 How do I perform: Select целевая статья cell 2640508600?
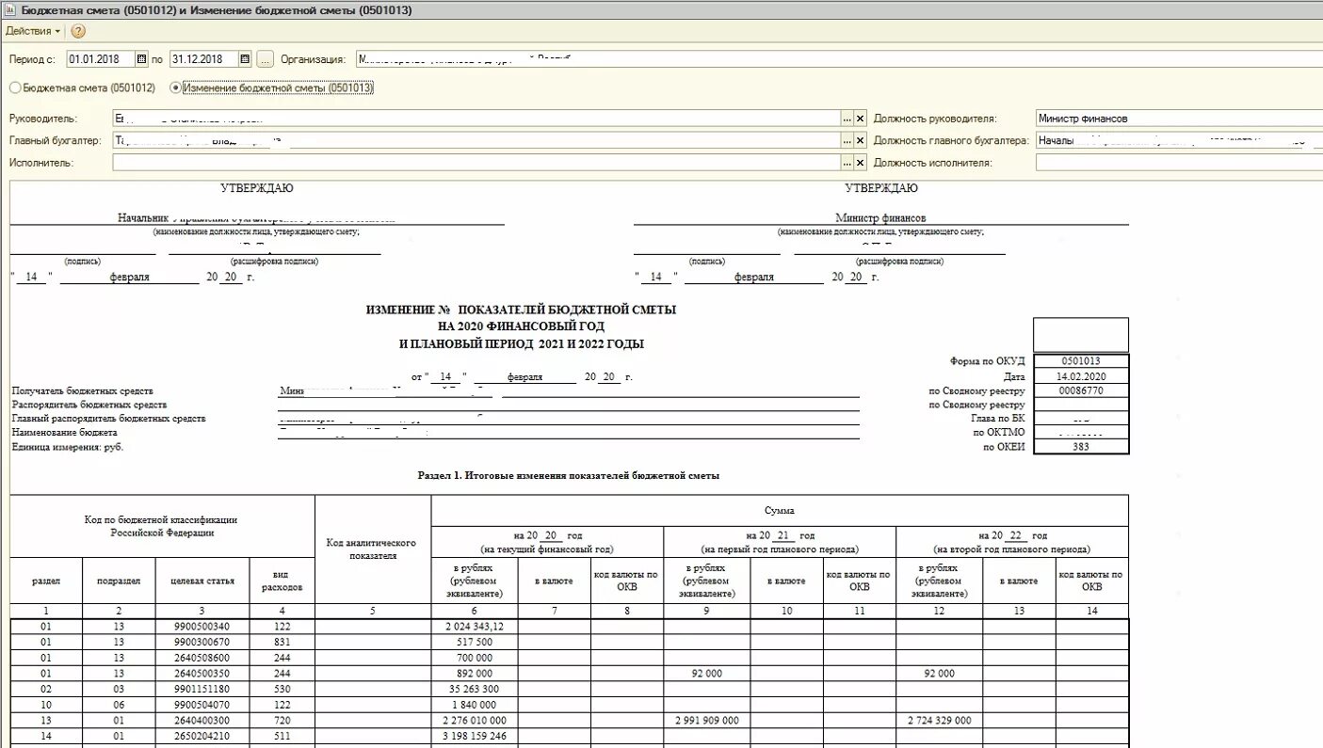coord(202,658)
